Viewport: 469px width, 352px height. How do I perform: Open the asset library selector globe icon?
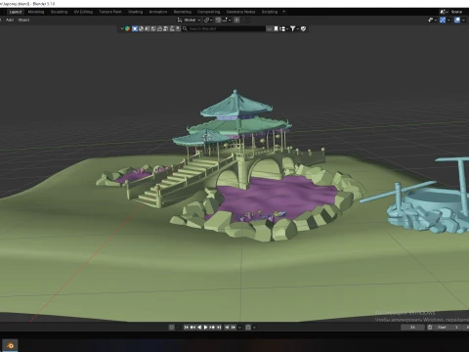point(127,28)
